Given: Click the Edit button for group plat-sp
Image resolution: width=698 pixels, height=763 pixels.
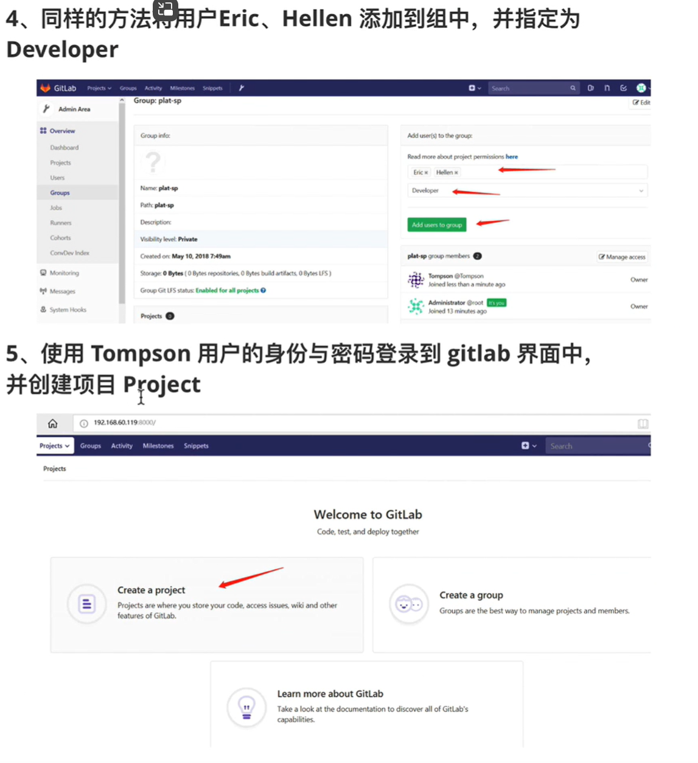Looking at the screenshot, I should (x=641, y=102).
